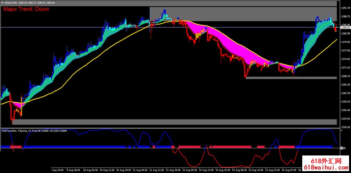Click the 14 Aug 13:30 time label

[207, 170]
